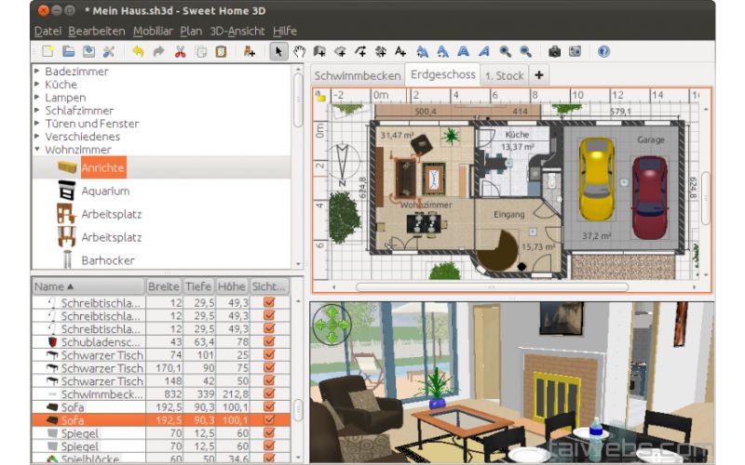Collapse the Wohnzimmer catalog category
The height and width of the screenshot is (465, 745).
[x=37, y=149]
